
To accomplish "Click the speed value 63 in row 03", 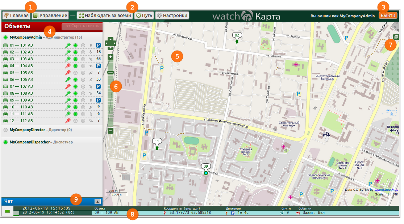I will coord(99,59).
